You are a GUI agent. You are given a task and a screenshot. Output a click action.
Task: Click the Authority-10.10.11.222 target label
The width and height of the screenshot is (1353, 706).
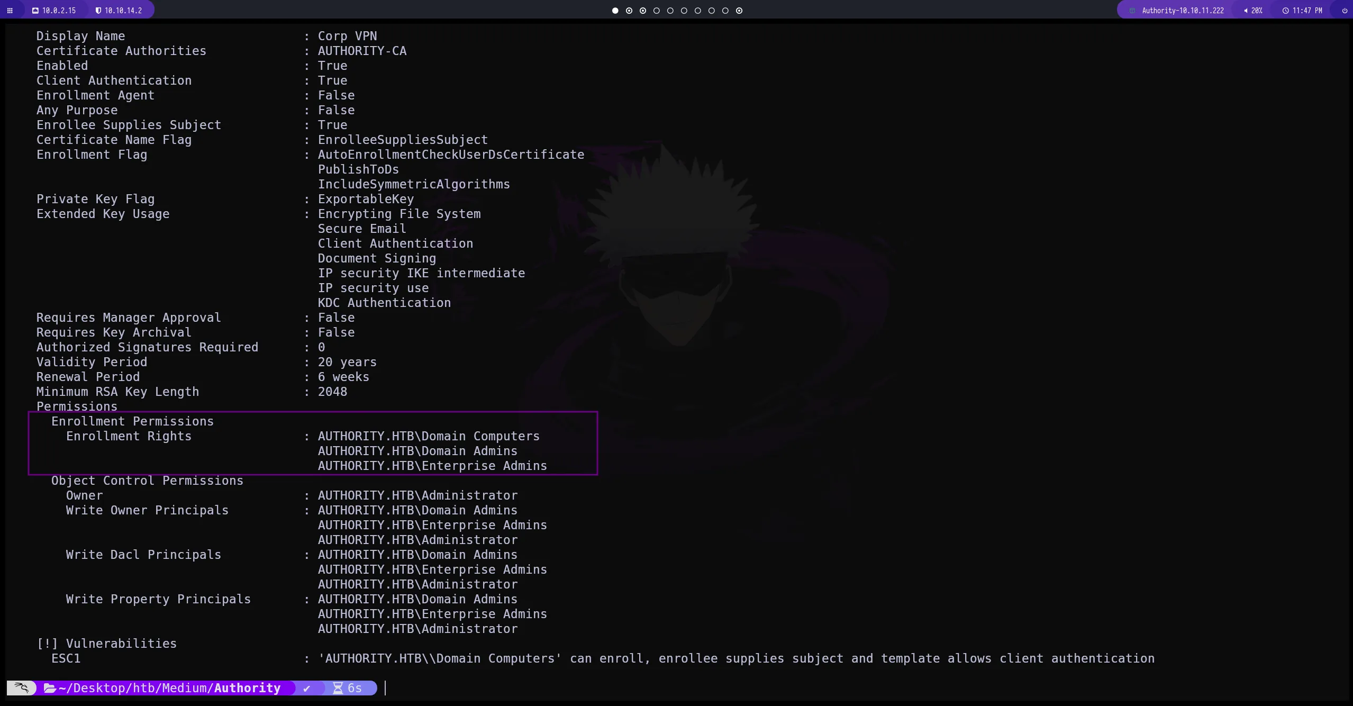pos(1183,11)
